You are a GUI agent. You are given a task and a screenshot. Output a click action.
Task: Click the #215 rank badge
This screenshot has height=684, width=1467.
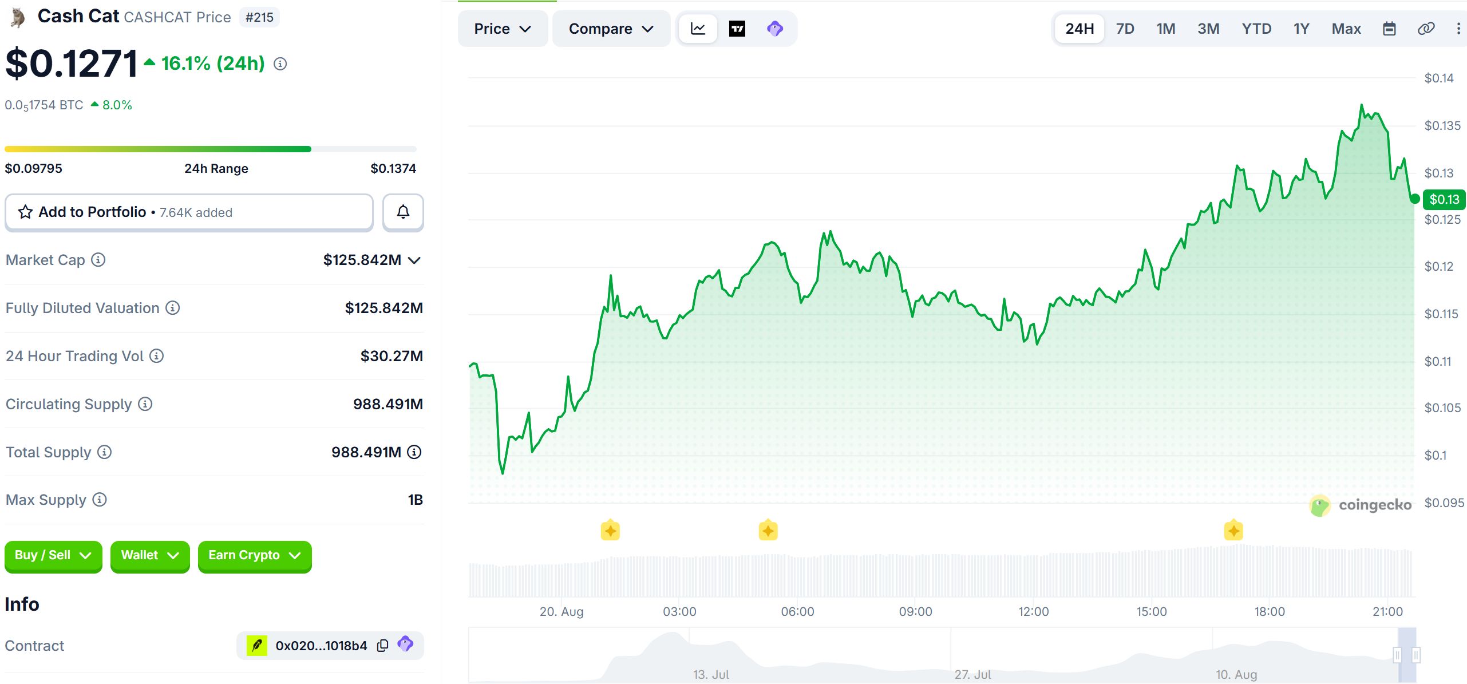[x=259, y=17]
